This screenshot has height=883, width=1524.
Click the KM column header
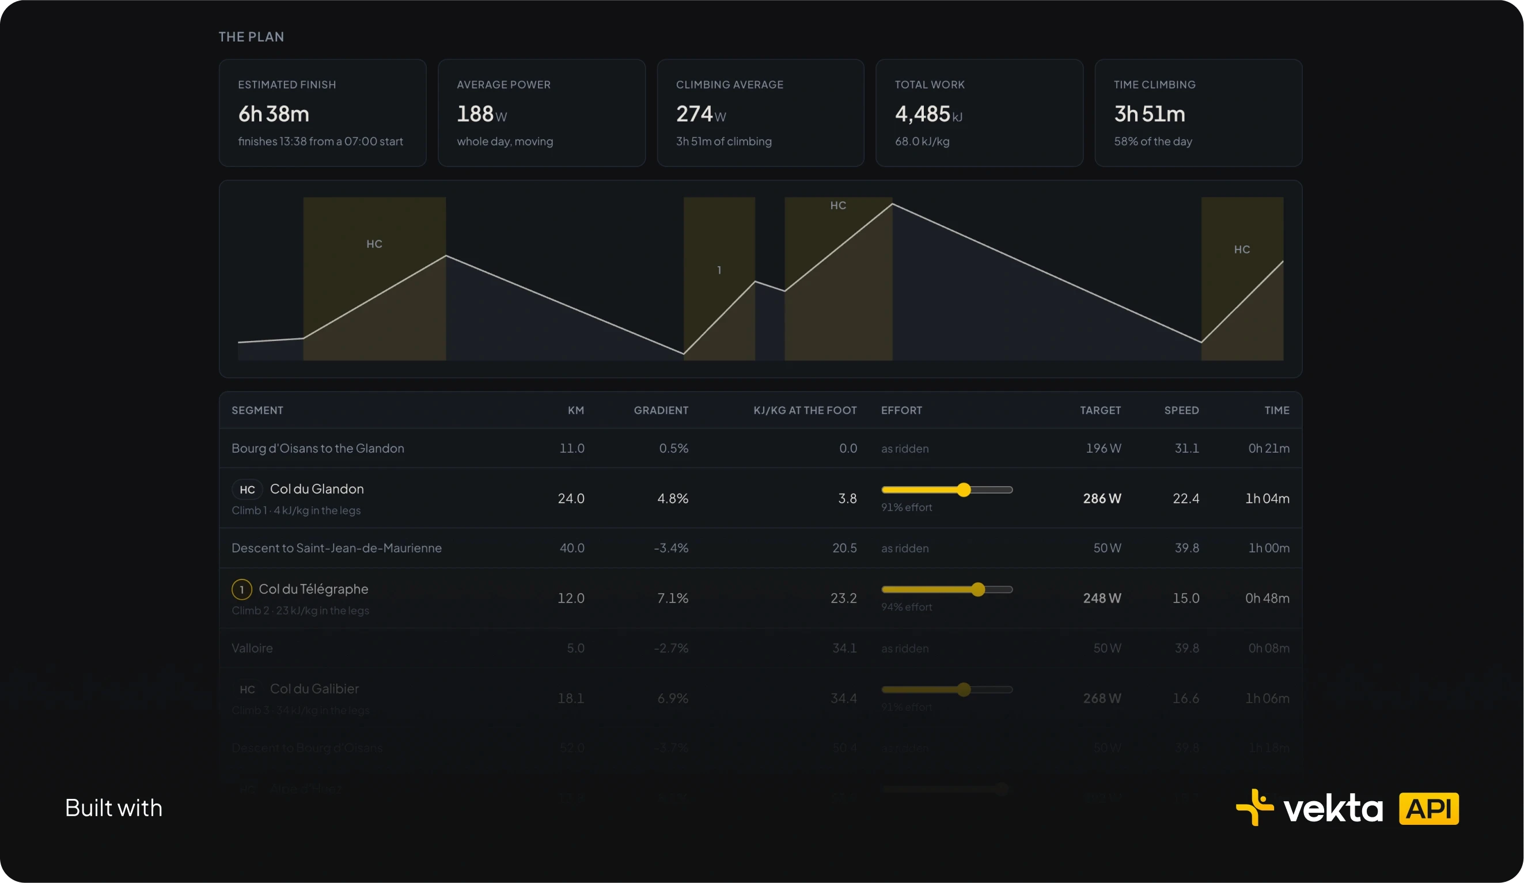pyautogui.click(x=576, y=410)
